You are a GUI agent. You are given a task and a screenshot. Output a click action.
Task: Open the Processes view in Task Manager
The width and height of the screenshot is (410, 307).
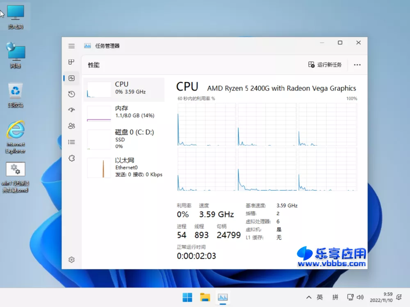coord(71,62)
